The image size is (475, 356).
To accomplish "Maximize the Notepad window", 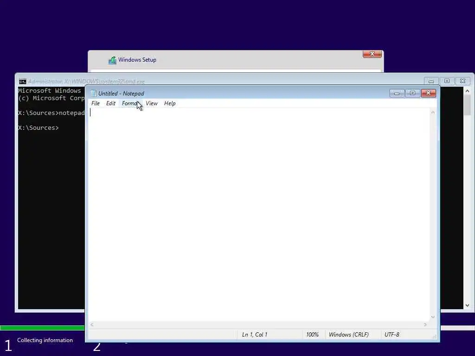I will (412, 93).
